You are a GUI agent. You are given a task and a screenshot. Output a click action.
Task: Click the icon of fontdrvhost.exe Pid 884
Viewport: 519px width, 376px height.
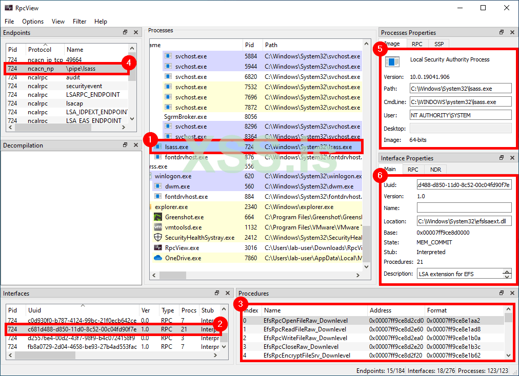point(158,196)
